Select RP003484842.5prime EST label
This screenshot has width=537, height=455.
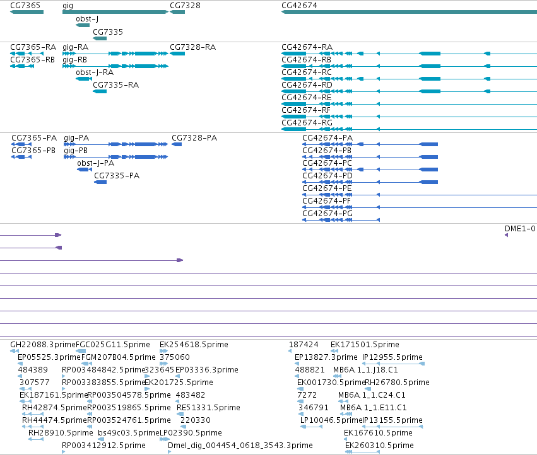tap(103, 370)
